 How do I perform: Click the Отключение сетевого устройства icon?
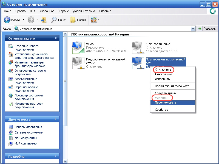(x=11, y=71)
